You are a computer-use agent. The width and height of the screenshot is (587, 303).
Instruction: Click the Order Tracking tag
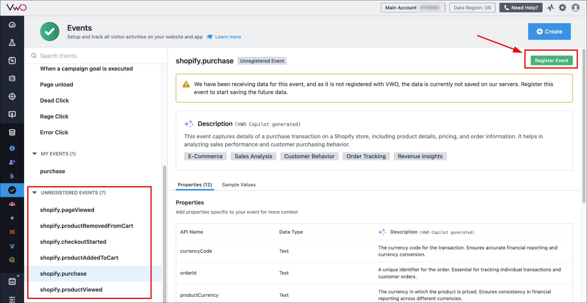pos(366,156)
